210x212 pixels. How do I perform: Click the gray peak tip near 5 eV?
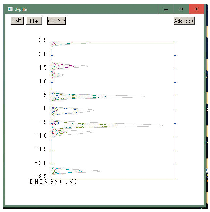[x=144, y=97]
